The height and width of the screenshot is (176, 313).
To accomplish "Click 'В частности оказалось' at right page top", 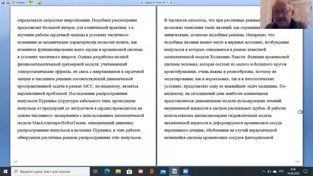I will (185, 20).
